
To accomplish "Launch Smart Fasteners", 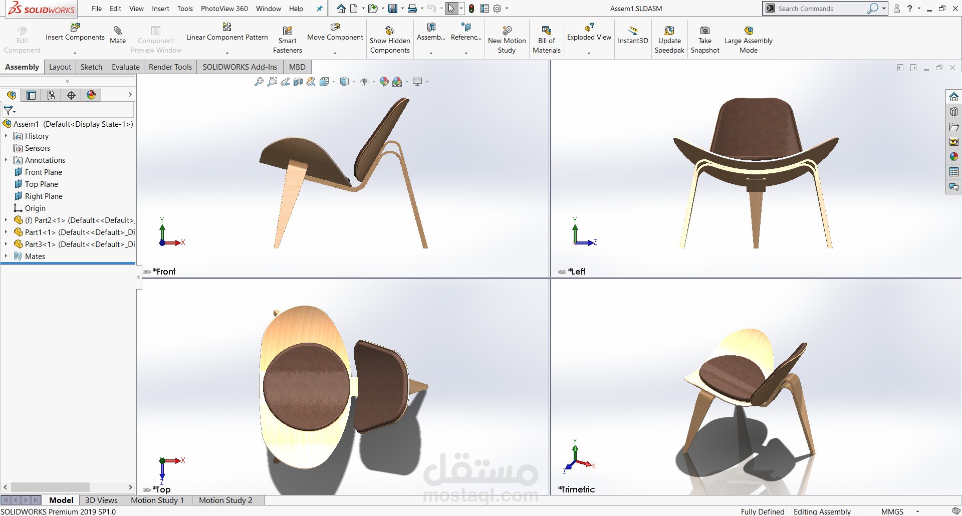I will click(288, 40).
